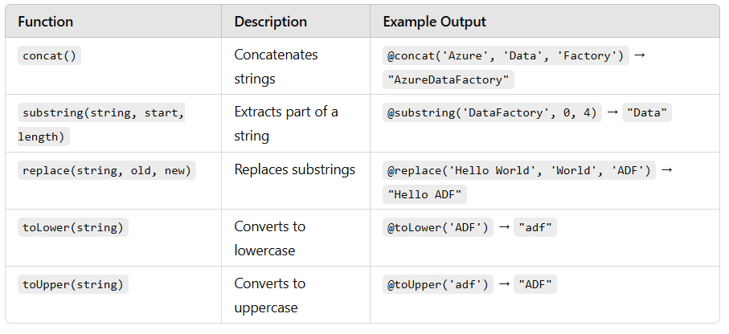Click the toLower(string) function cell

coord(73,228)
